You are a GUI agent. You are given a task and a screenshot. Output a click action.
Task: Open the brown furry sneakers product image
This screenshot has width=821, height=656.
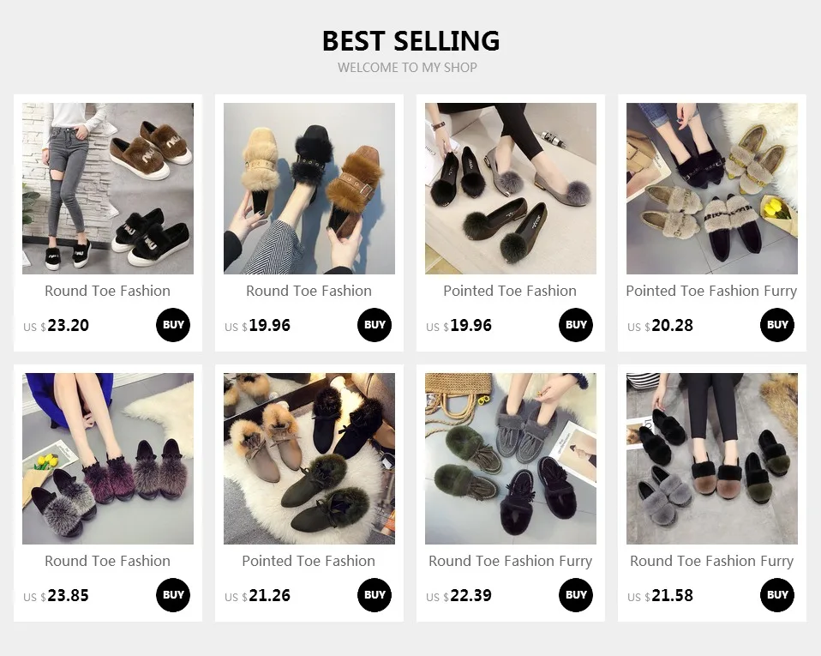[x=108, y=188]
